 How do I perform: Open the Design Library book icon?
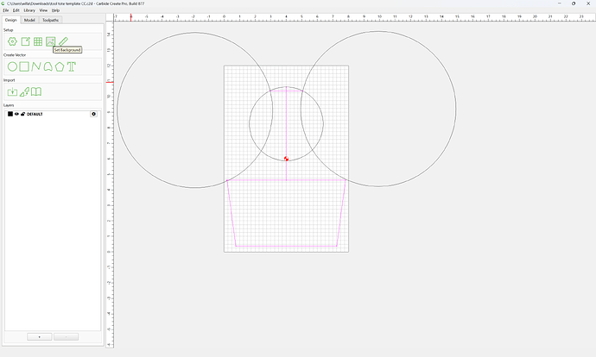tap(36, 91)
